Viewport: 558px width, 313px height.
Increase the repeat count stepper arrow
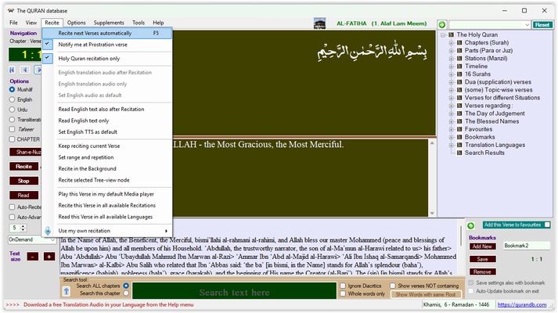coord(23,226)
